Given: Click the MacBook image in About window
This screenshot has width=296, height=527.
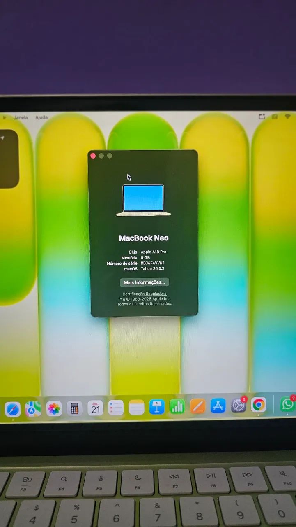Looking at the screenshot, I should [143, 200].
